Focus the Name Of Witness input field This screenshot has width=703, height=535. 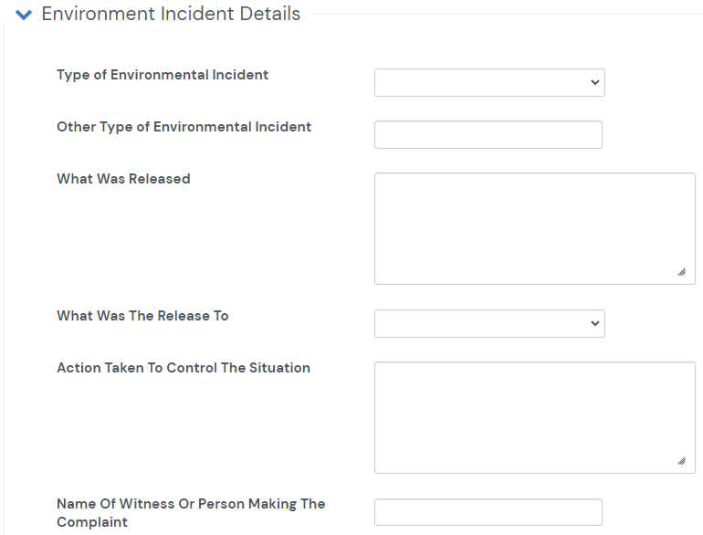coord(488,512)
